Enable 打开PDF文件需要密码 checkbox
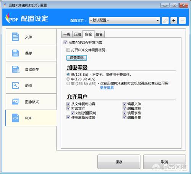This screenshot has width=191, height=174. pos(68,50)
